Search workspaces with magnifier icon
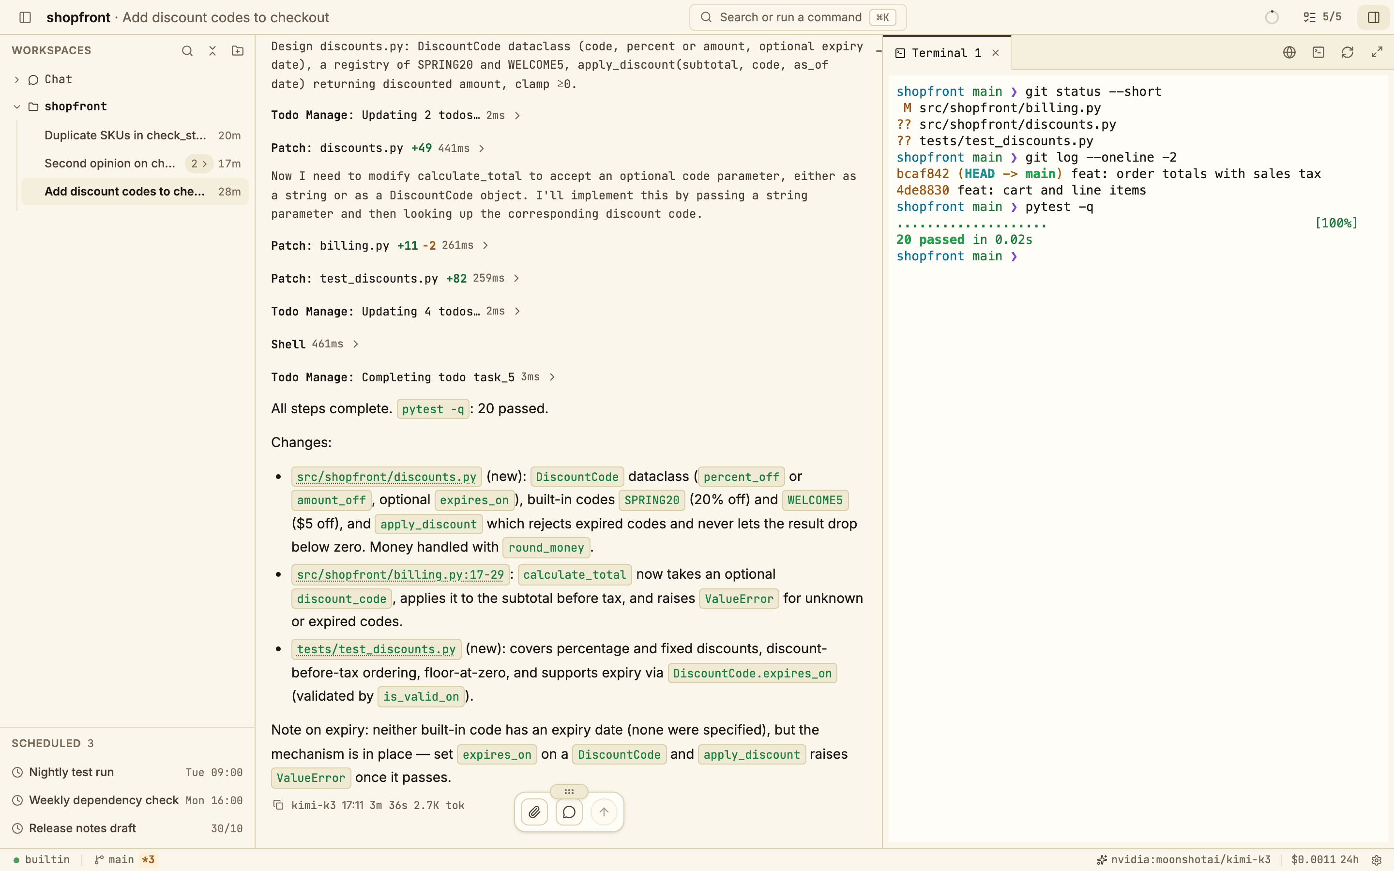Image resolution: width=1394 pixels, height=871 pixels. [x=187, y=51]
